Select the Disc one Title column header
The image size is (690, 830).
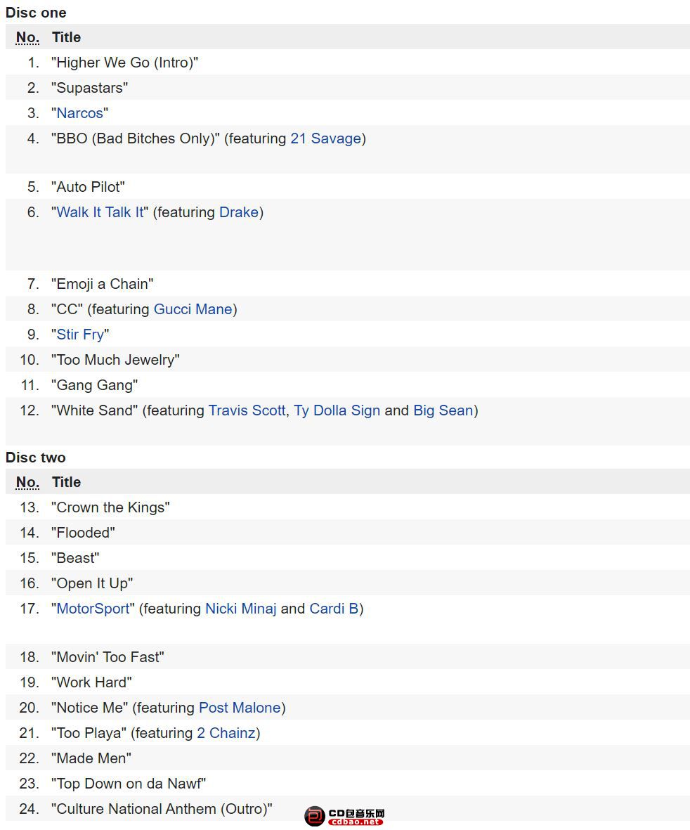pyautogui.click(x=66, y=37)
